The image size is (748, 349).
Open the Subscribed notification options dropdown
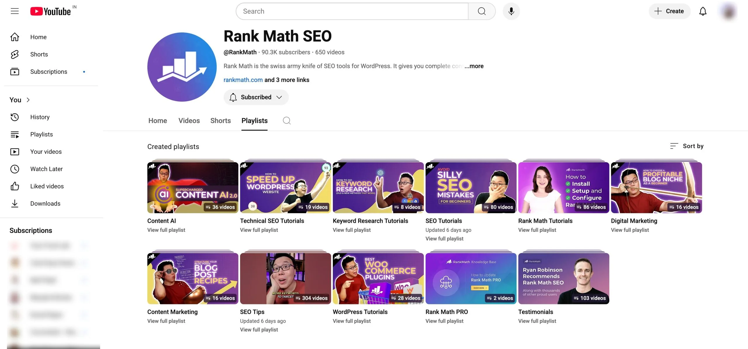(x=279, y=97)
